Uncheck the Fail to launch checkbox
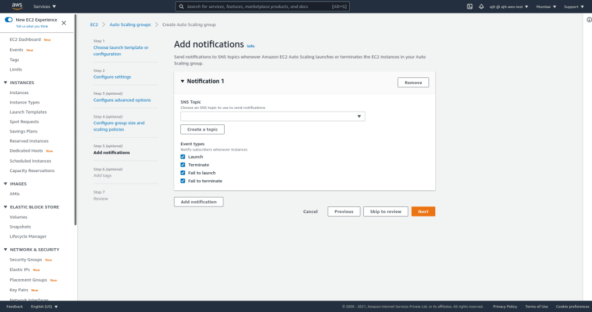The image size is (592, 312). (183, 173)
